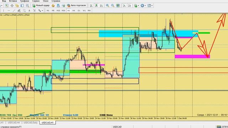Click the 26 Nov 11:00 time label
This screenshot has height=128, width=228.
click(x=135, y=118)
